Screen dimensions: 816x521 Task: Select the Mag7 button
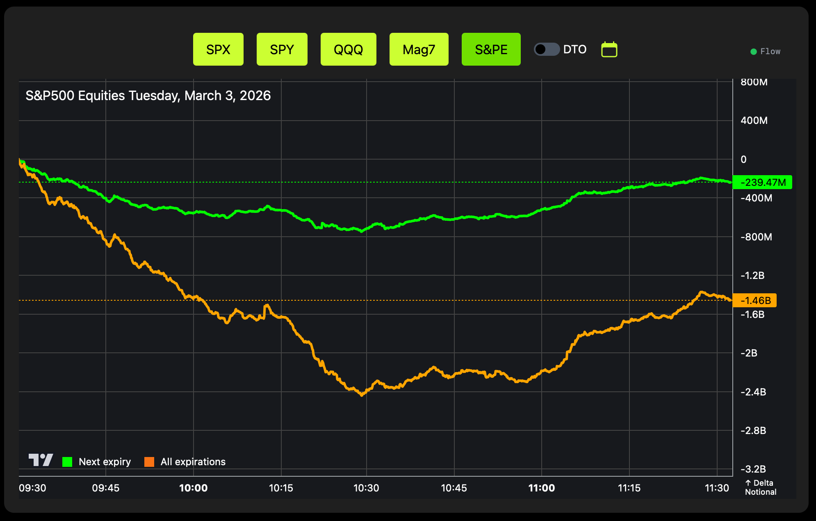[x=419, y=50]
